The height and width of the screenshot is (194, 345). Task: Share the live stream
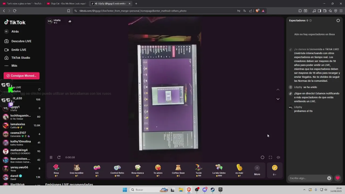pyautogui.click(x=70, y=21)
